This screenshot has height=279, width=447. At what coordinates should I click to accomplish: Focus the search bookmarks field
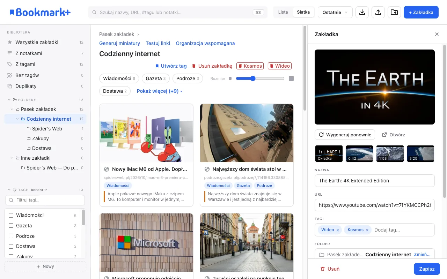pyautogui.click(x=178, y=12)
